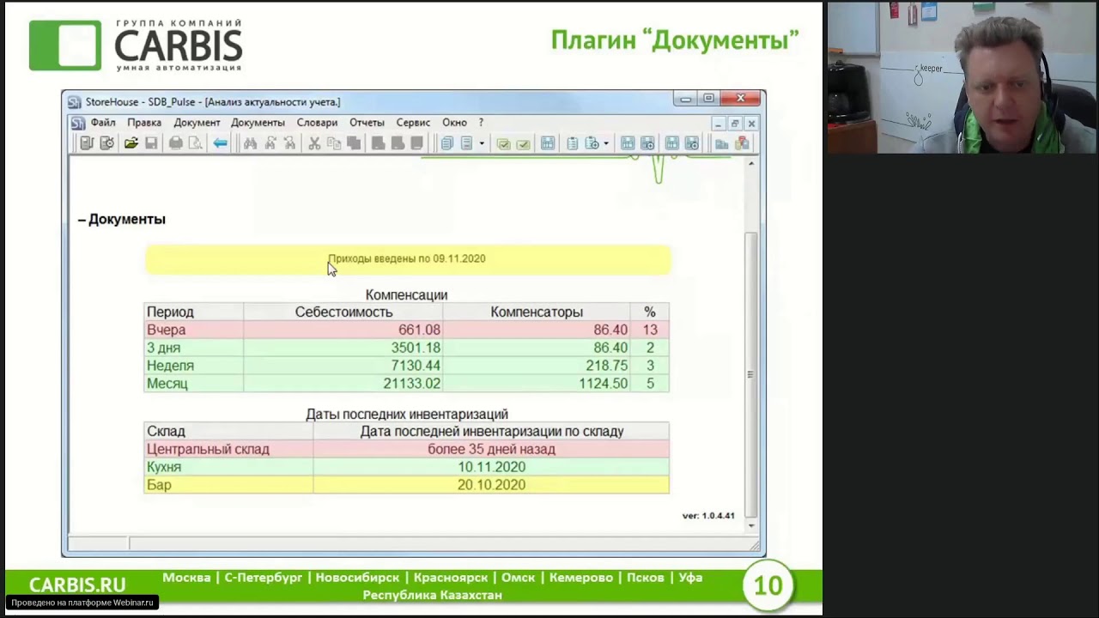Click the CARBIS.RU link in the footer
Image resolution: width=1099 pixels, height=618 pixels.
coord(77,585)
